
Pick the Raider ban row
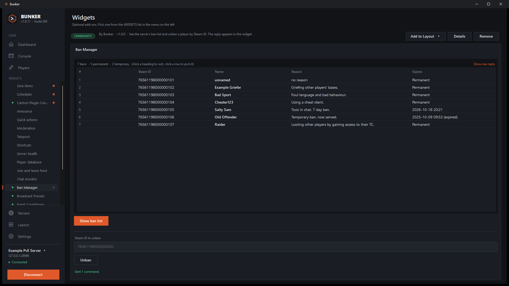[x=286, y=124]
